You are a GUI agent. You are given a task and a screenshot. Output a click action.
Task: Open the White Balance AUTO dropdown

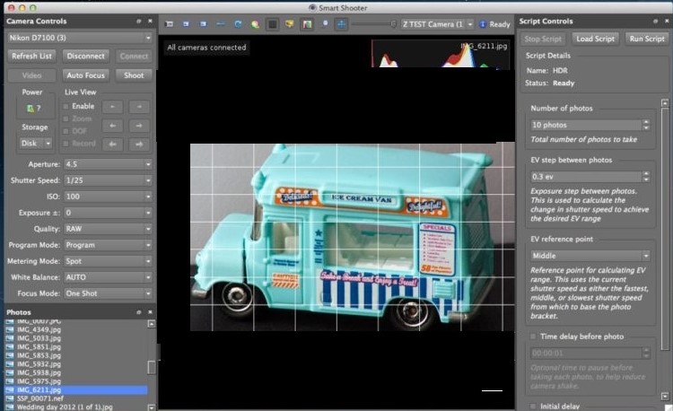pos(109,277)
